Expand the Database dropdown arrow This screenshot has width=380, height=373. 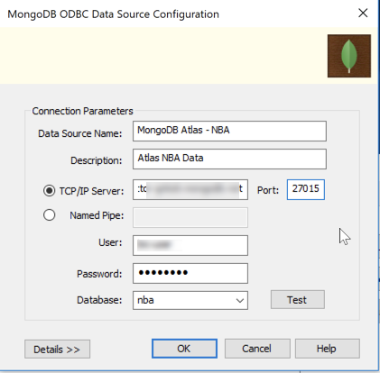tap(240, 300)
